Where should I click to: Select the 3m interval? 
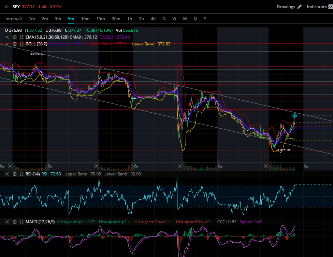tap(58, 19)
